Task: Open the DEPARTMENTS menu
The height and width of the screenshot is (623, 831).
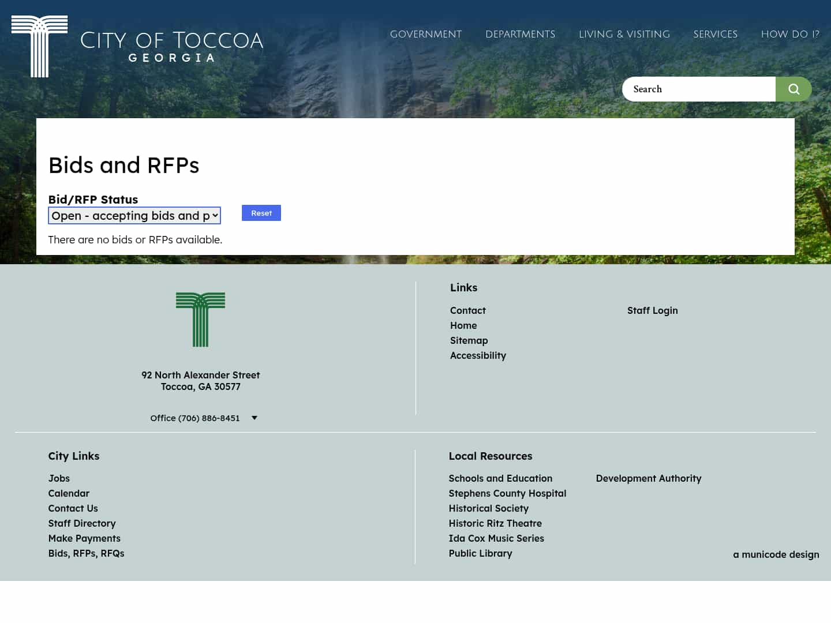Action: click(520, 34)
